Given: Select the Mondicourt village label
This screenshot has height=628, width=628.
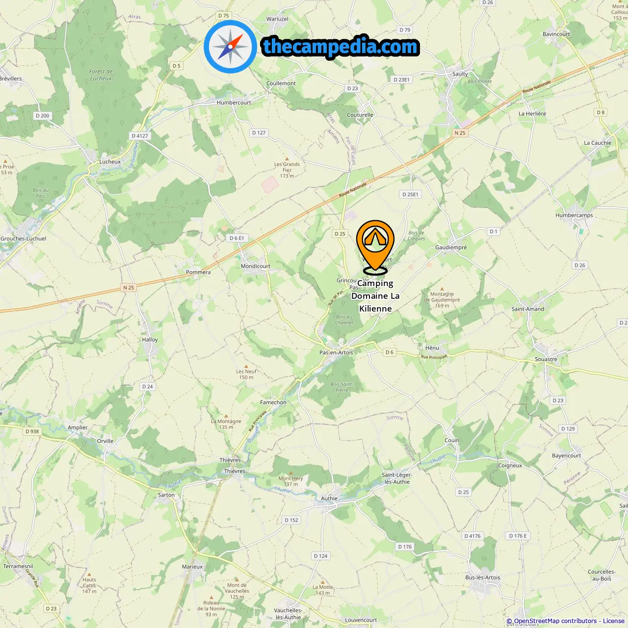Looking at the screenshot, I should (x=256, y=266).
